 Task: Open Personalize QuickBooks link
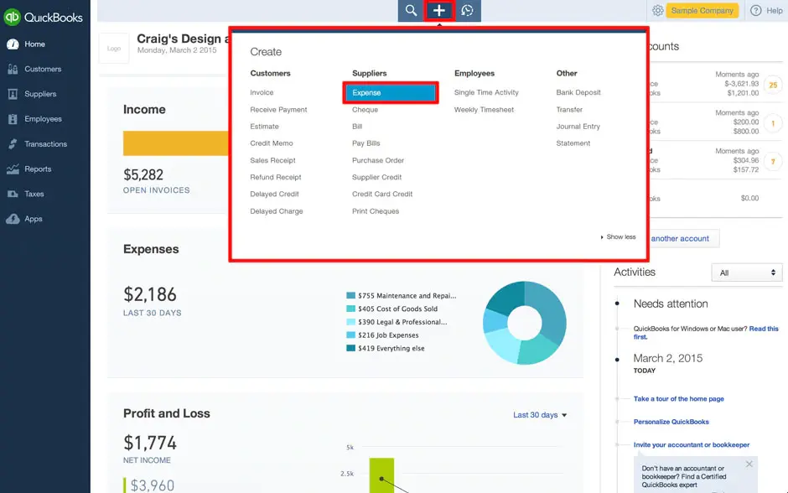(671, 422)
